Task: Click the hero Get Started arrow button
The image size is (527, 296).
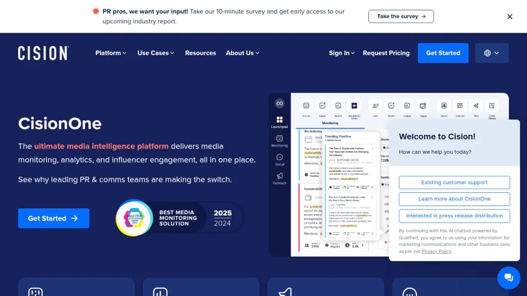Action: (x=54, y=218)
